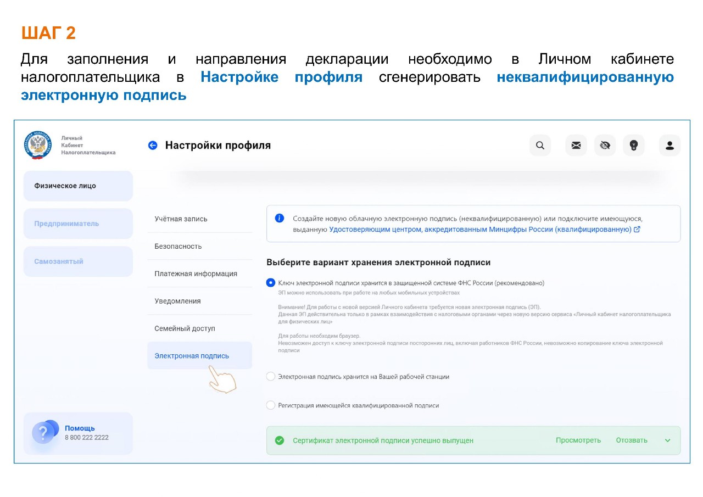Image resolution: width=703 pixels, height=497 pixels.
Task: Open messages via envelope icon
Action: (x=576, y=146)
